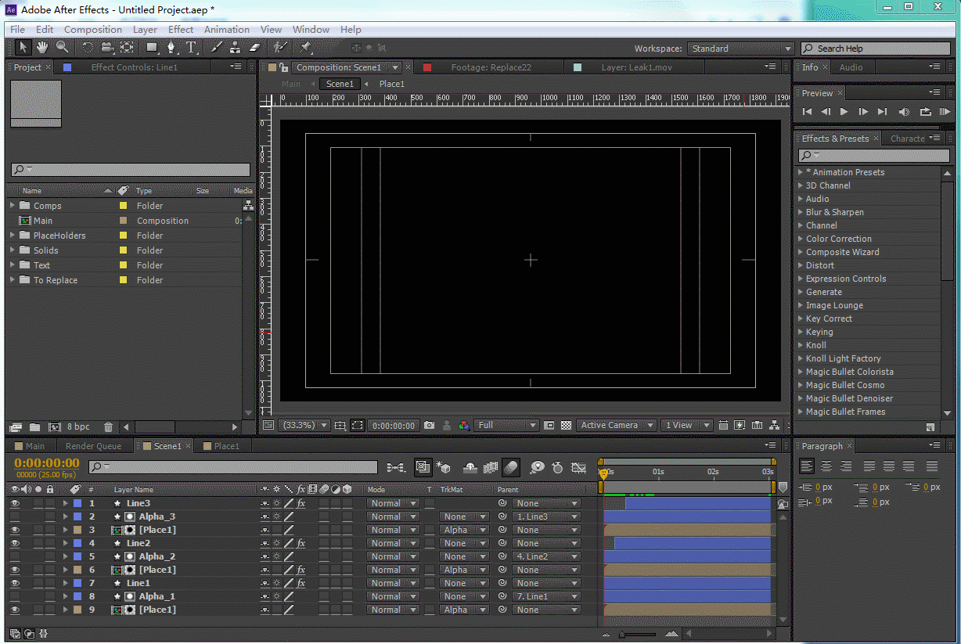The image size is (961, 644).
Task: Open the Workspace Standard dropdown
Action: [x=740, y=49]
